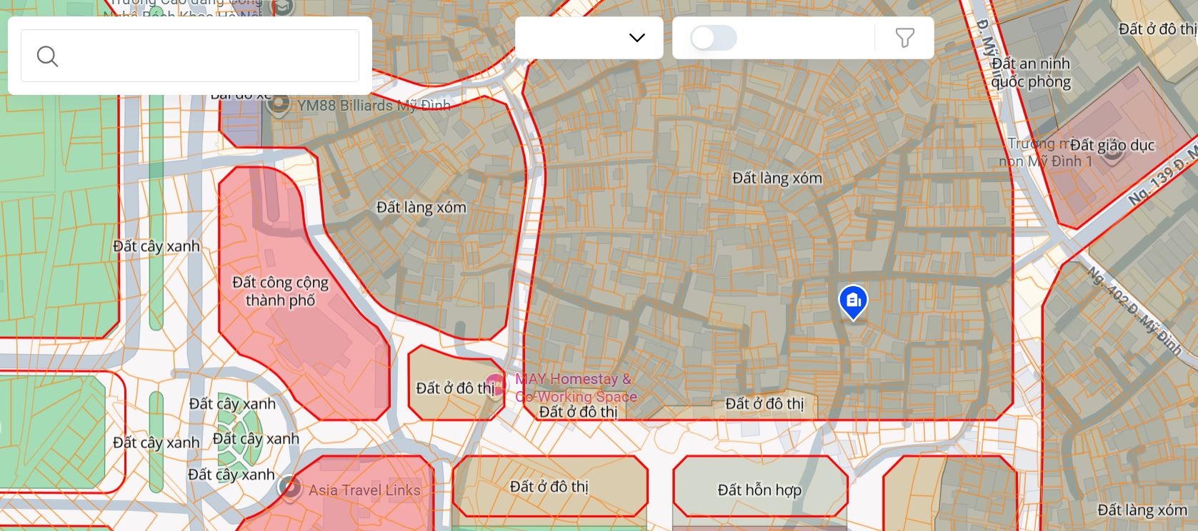Select the blue building location pin
Screen dimensions: 1198x531
tap(853, 303)
